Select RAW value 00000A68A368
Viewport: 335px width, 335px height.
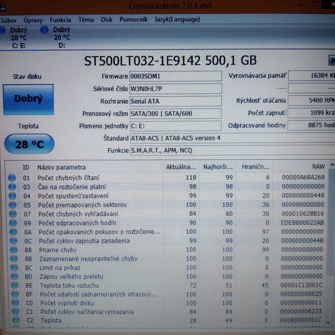tap(303, 178)
